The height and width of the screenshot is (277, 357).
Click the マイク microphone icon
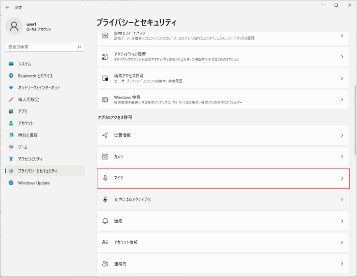[105, 178]
